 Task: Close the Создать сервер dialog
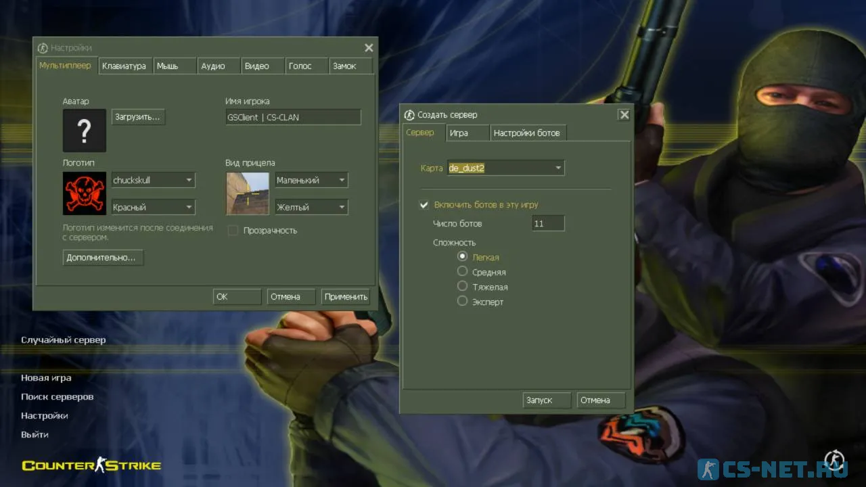624,115
